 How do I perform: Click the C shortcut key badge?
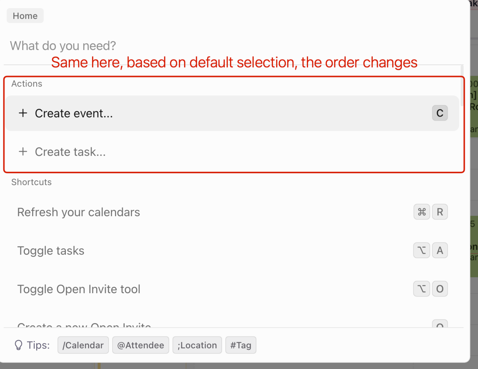tap(440, 113)
